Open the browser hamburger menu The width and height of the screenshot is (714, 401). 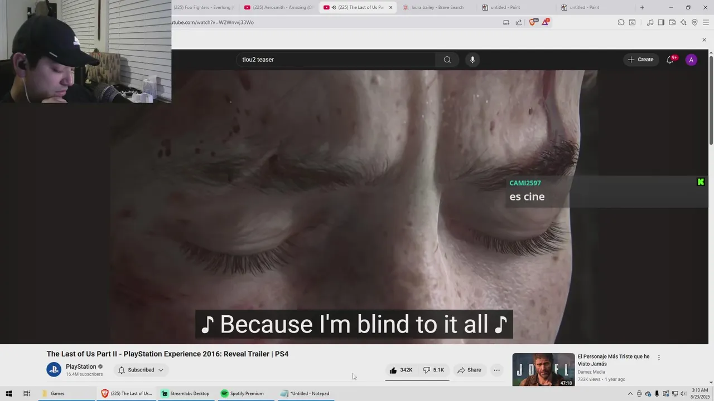point(706,22)
